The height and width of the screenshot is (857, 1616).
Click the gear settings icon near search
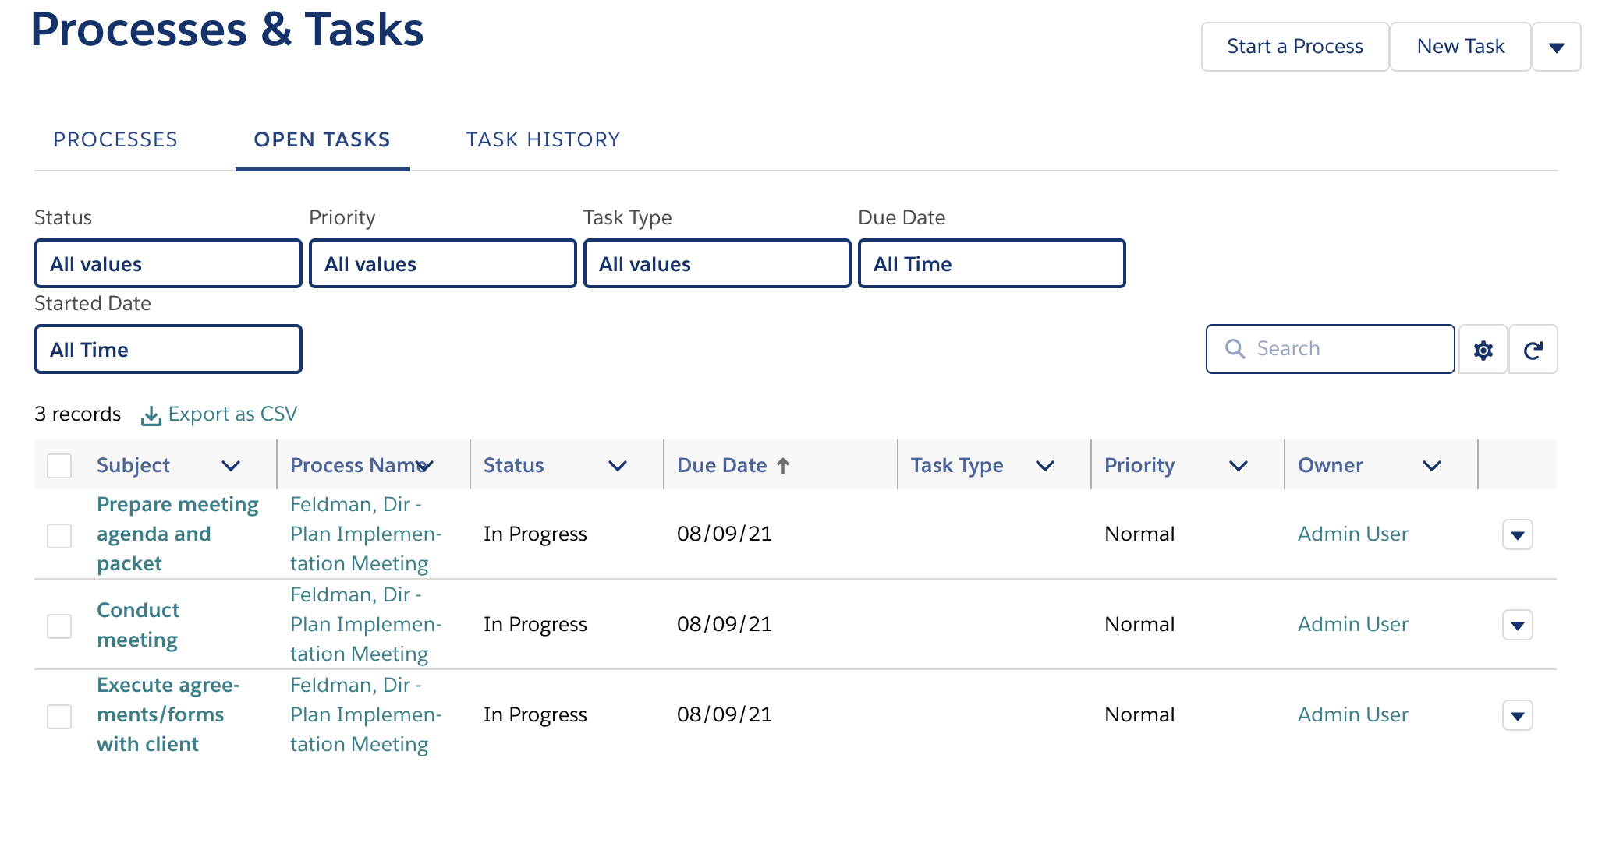tap(1483, 349)
